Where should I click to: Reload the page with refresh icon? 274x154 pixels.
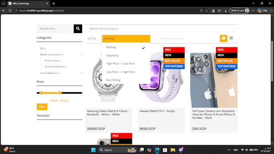(10, 10)
